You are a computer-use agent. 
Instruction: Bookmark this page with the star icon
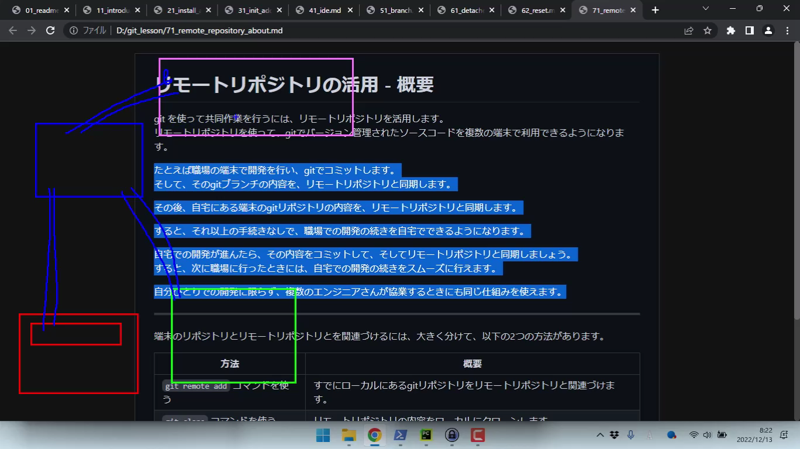point(708,30)
